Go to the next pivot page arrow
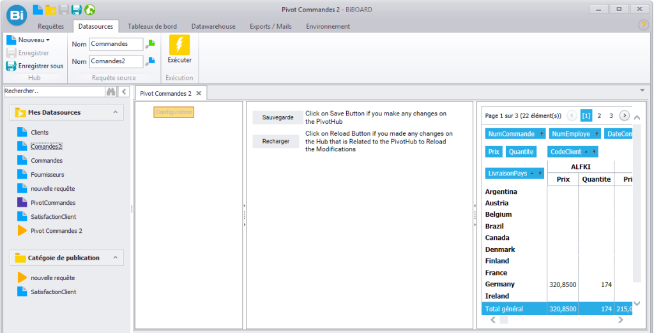 [624, 116]
